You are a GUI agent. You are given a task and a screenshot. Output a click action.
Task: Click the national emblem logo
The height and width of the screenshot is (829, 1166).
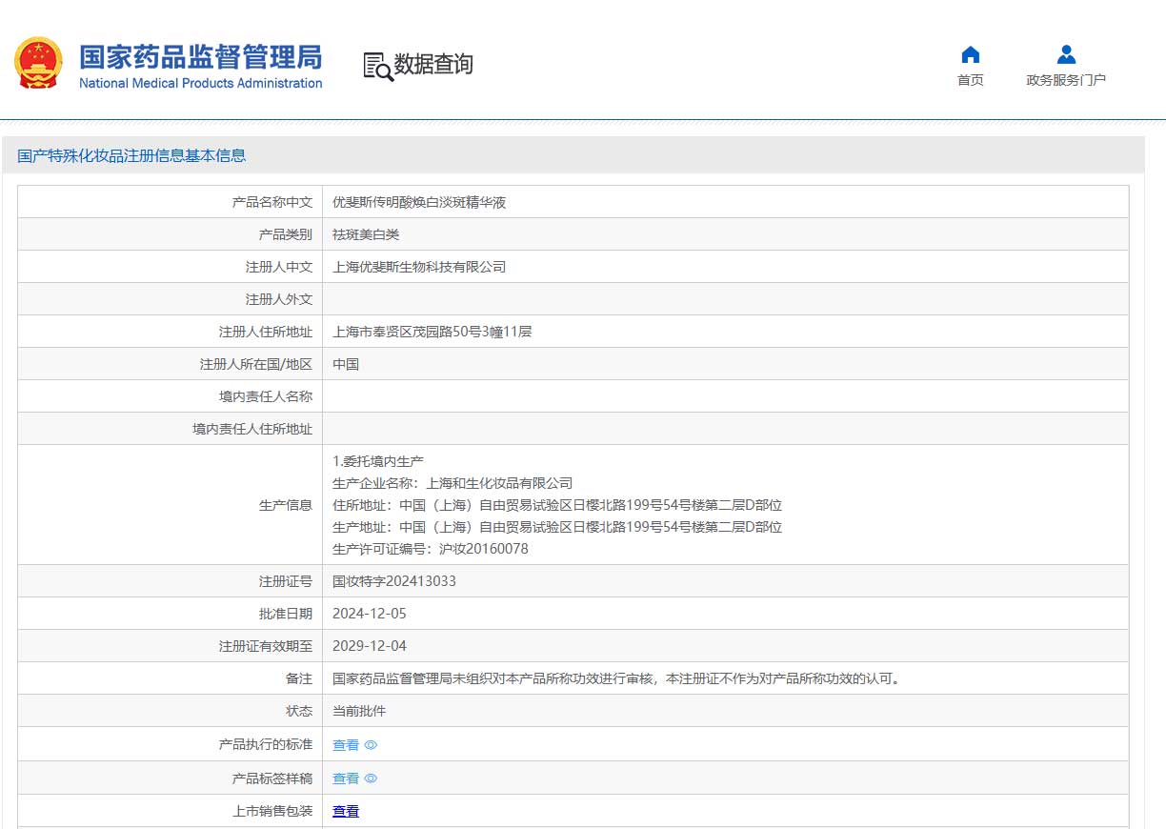38,64
